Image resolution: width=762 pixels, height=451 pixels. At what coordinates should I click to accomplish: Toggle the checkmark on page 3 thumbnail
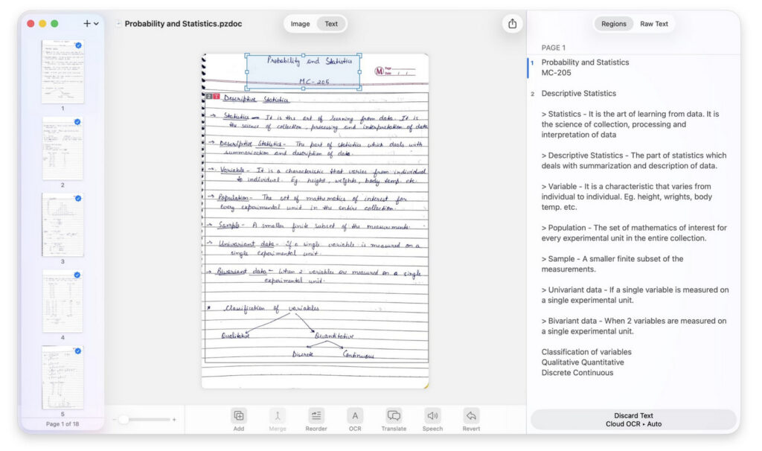point(78,199)
